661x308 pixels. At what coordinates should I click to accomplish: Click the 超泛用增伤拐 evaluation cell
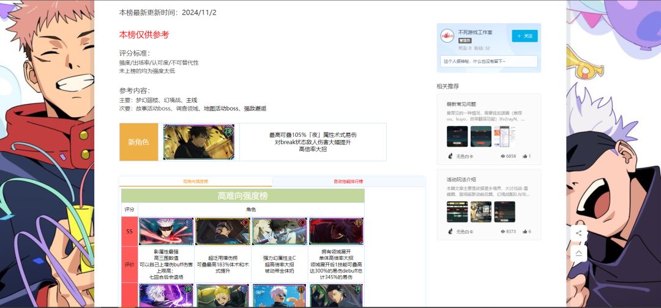click(223, 265)
